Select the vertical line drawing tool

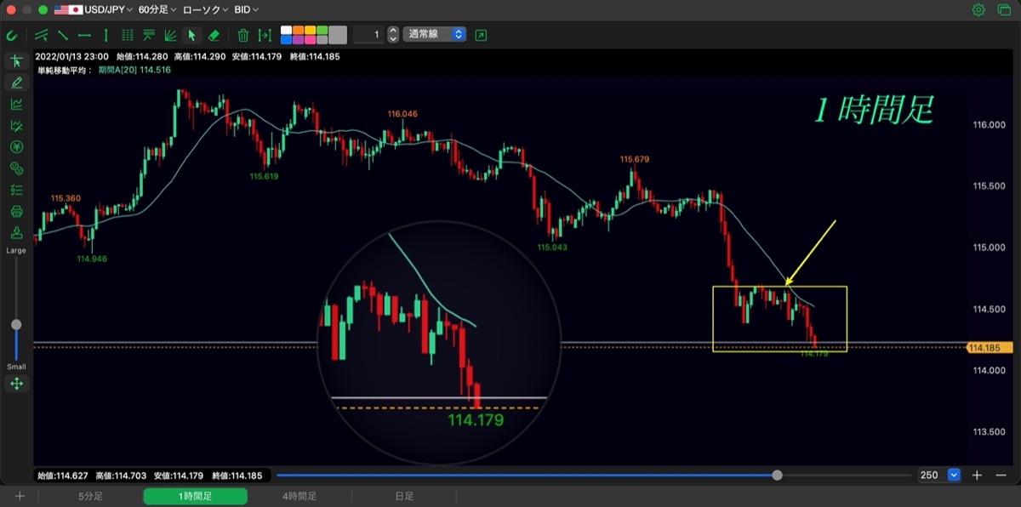106,35
